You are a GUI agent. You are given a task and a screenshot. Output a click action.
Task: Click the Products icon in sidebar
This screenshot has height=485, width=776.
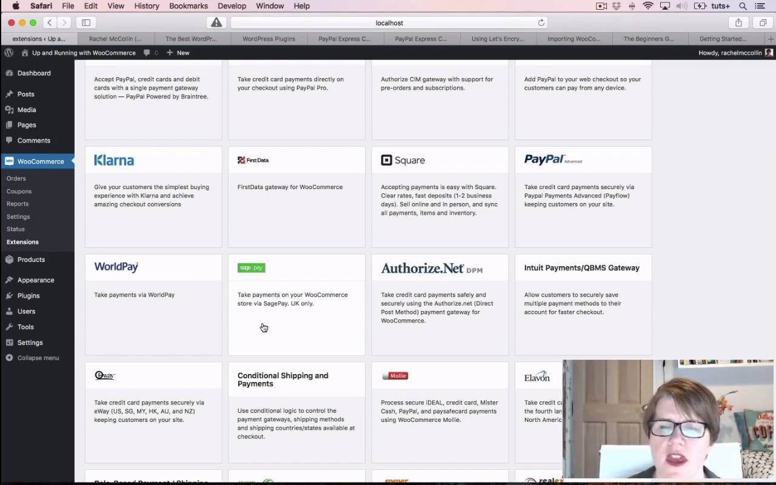coord(9,259)
